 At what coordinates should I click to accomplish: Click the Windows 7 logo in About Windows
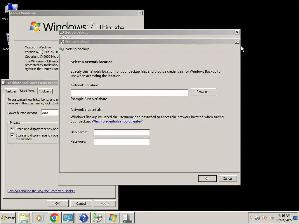pos(35,26)
